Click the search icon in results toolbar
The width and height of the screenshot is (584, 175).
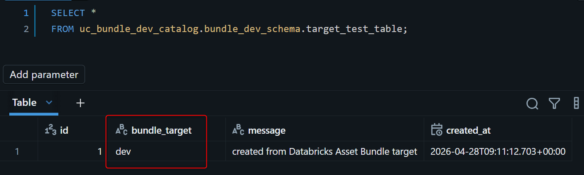click(x=532, y=103)
